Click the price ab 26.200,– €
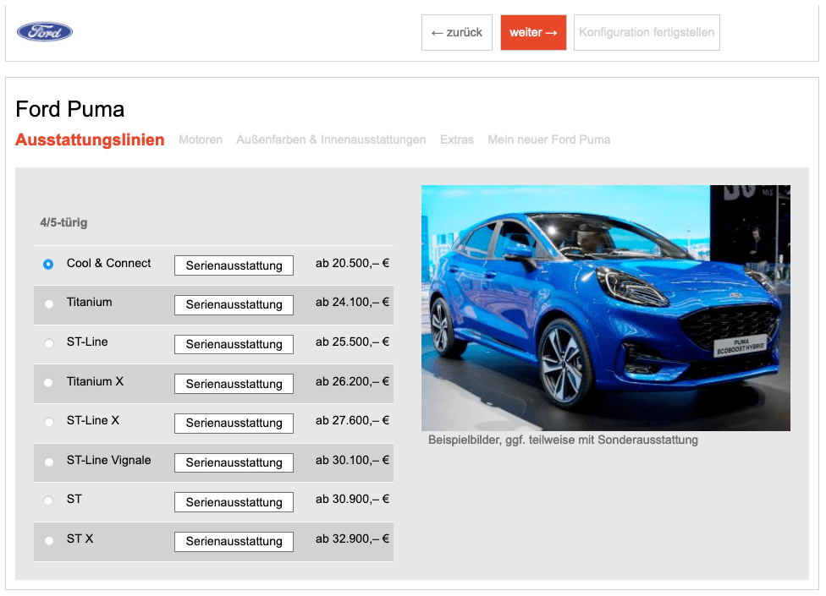The width and height of the screenshot is (826, 596). coord(352,381)
